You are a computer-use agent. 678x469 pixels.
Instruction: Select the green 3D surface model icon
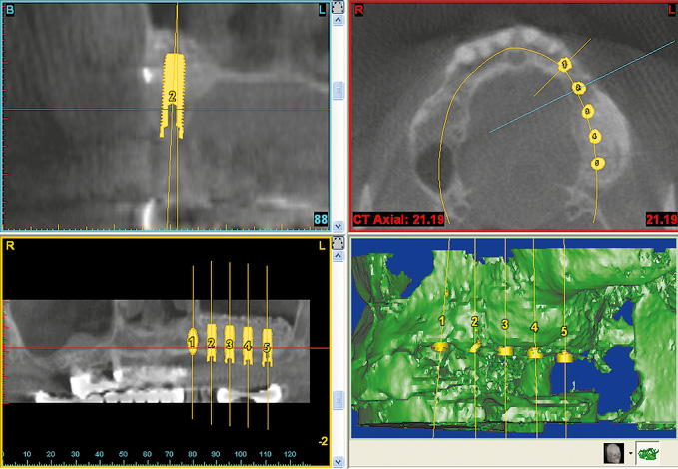pos(647,453)
